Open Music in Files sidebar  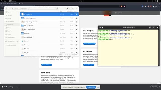point(12,28)
